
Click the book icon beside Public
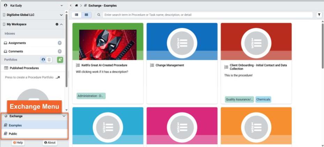tap(6, 134)
